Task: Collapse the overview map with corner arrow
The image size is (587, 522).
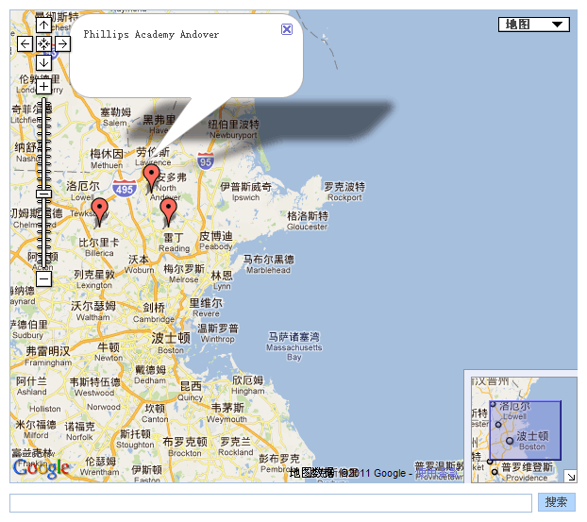Action: (571, 477)
